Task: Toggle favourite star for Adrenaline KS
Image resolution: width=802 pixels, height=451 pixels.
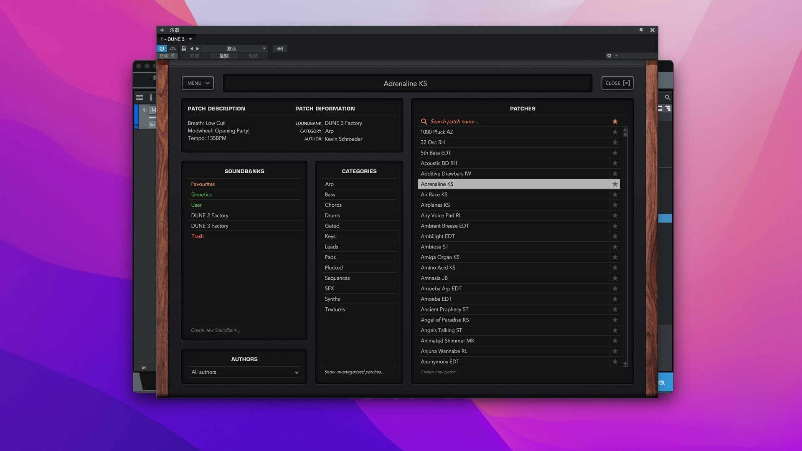Action: coord(615,184)
